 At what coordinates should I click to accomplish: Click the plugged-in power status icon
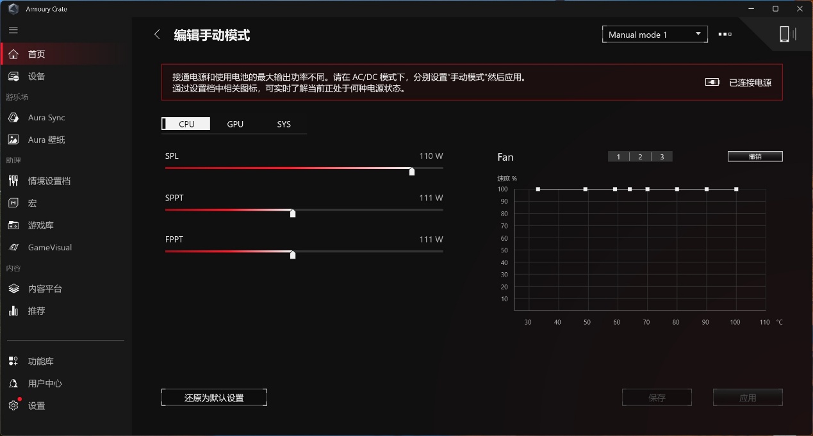tap(712, 82)
